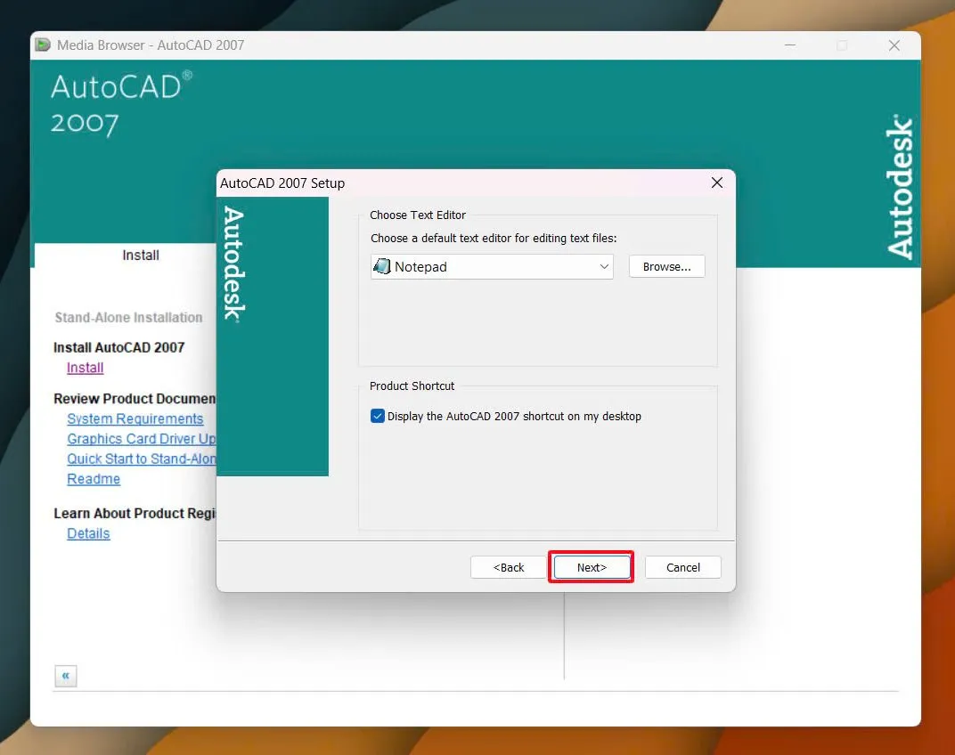Open the Readme document link
This screenshot has height=755, width=955.
click(x=94, y=479)
